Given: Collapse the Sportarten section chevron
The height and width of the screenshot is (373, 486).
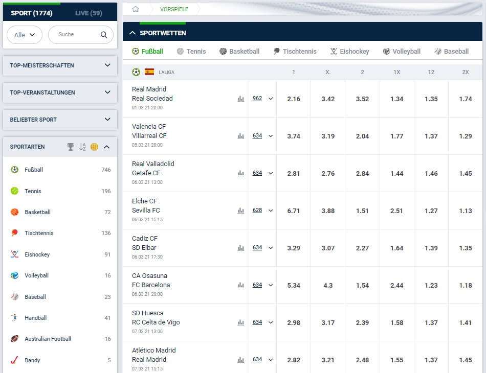Looking at the screenshot, I should 106,147.
